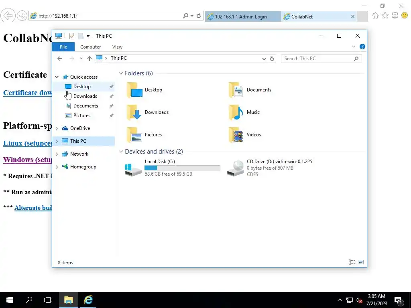The width and height of the screenshot is (411, 308).
Task: Click the search magnifier in Explorer
Action: click(x=356, y=59)
